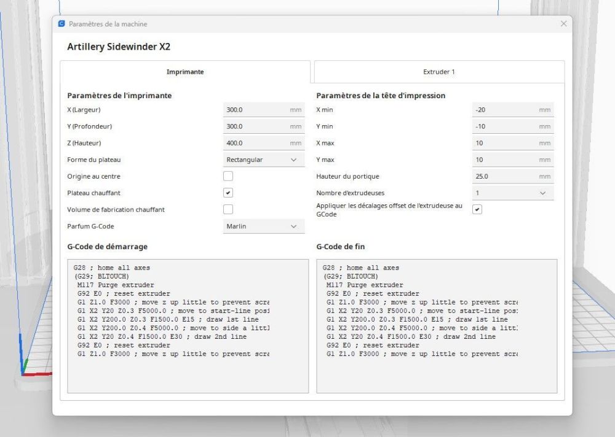Image resolution: width=615 pixels, height=437 pixels.
Task: Close the Paramètres de la machine dialog
Action: click(563, 24)
